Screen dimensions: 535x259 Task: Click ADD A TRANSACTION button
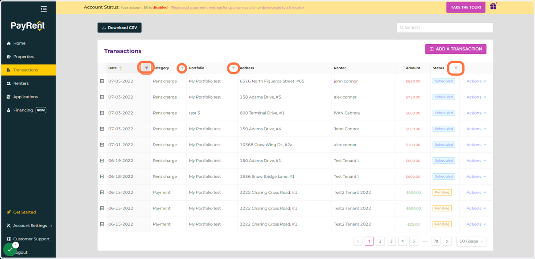click(456, 49)
